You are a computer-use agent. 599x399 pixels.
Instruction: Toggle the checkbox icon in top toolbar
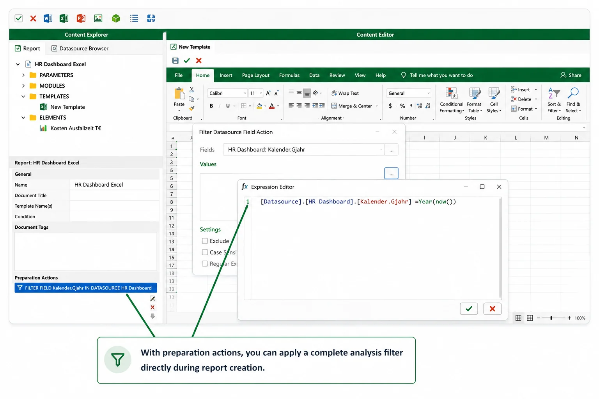[18, 18]
